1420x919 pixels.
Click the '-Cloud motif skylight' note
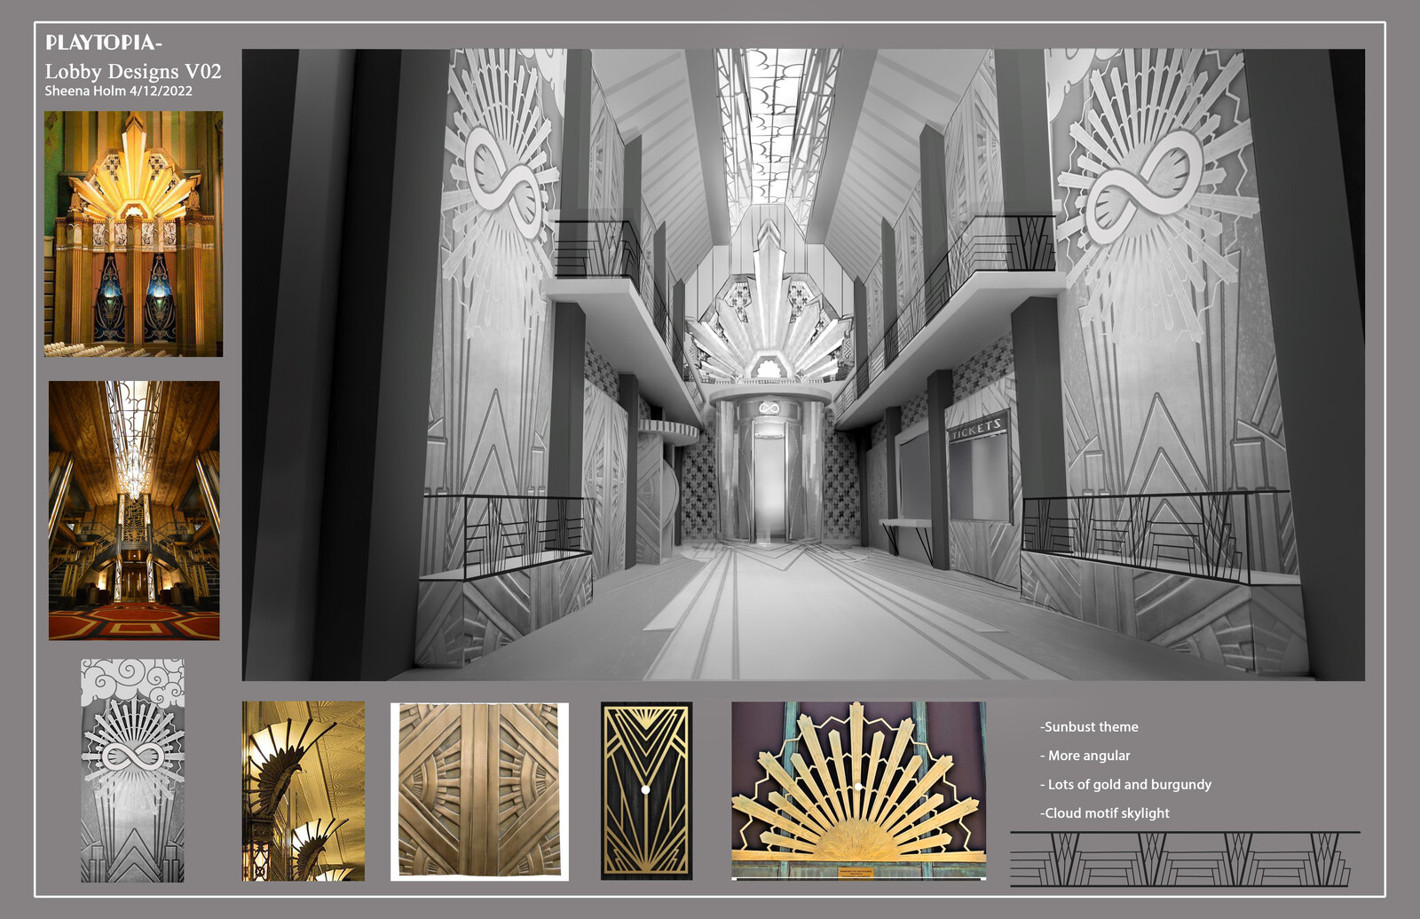(1105, 812)
